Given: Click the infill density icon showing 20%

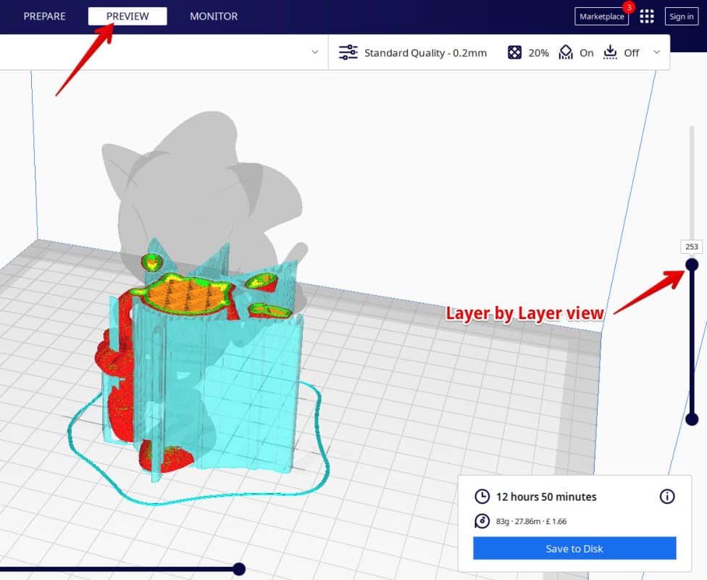Looking at the screenshot, I should click(515, 51).
